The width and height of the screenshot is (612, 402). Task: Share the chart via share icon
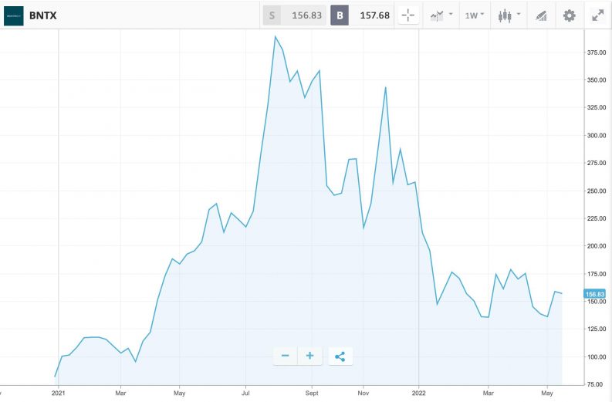pos(340,356)
